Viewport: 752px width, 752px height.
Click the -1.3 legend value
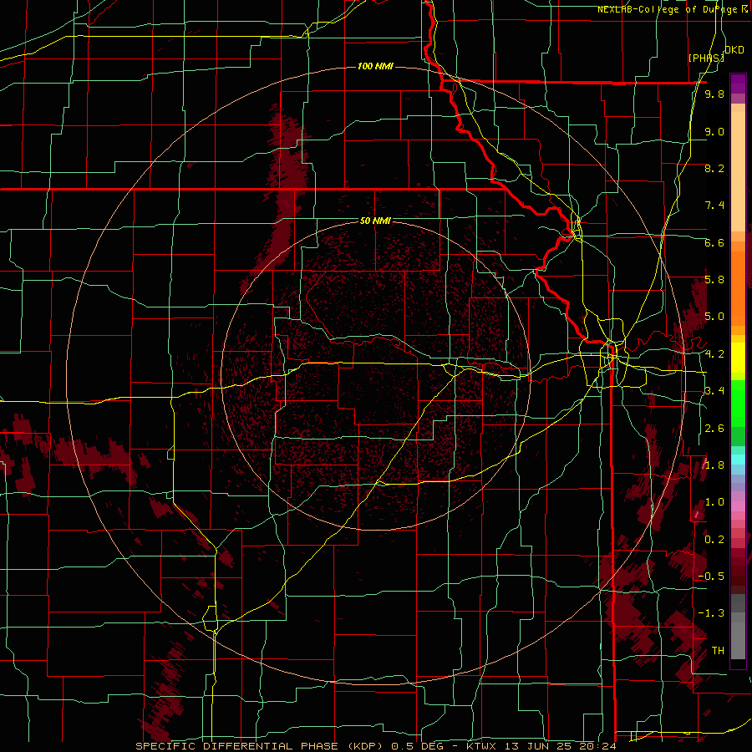[711, 613]
